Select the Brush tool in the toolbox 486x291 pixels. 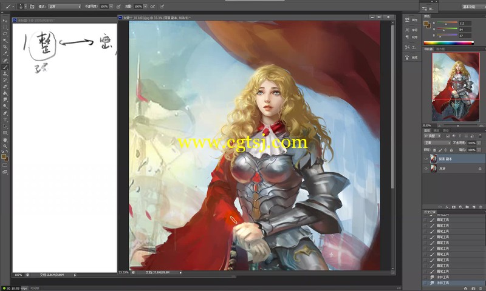[x=5, y=67]
